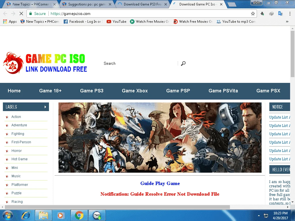Open the New Topics PHCorner bookmark
The height and width of the screenshot is (221, 295).
point(40,22)
